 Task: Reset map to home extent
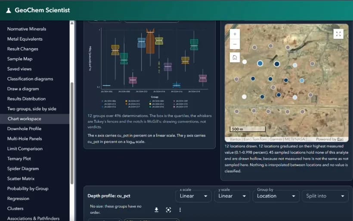(x=235, y=57)
